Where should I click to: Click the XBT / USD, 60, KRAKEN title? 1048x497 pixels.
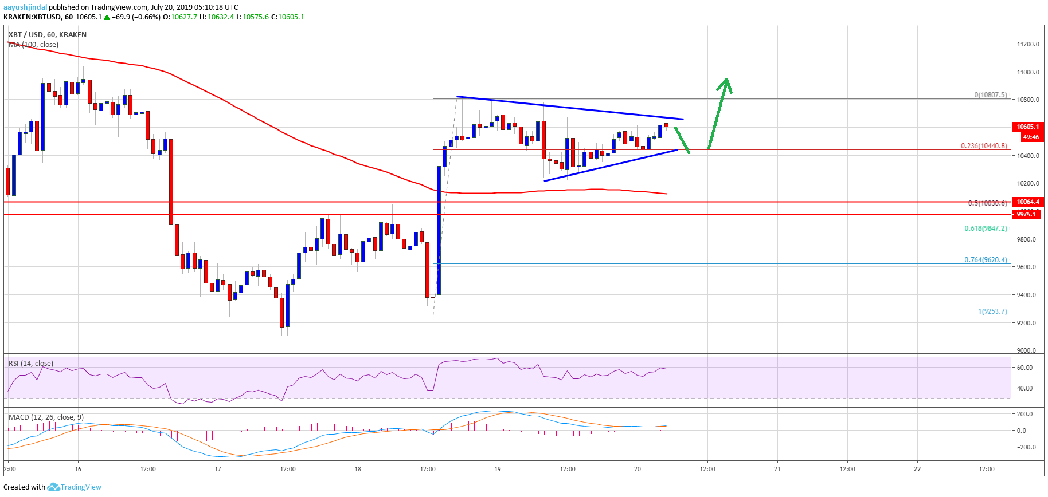(x=48, y=35)
